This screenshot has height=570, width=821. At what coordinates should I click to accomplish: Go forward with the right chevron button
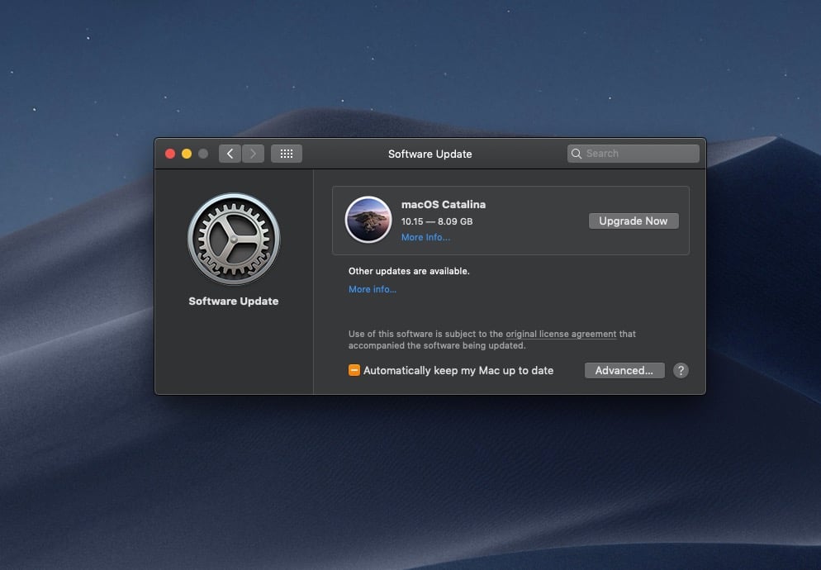[x=253, y=154]
